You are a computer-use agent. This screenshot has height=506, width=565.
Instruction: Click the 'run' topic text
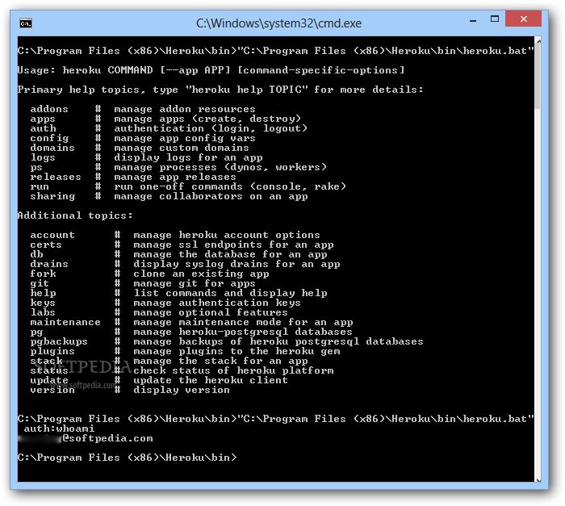tap(40, 186)
